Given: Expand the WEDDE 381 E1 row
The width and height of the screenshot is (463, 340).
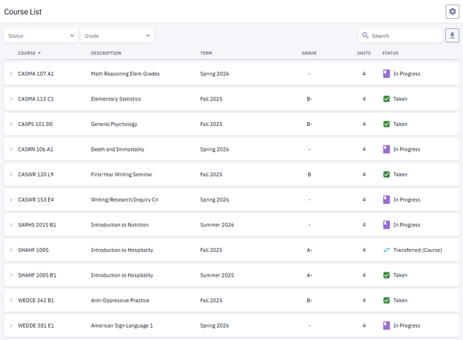Looking at the screenshot, I should (x=11, y=325).
